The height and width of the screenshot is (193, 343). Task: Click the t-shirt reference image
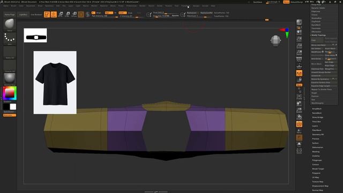point(55,83)
